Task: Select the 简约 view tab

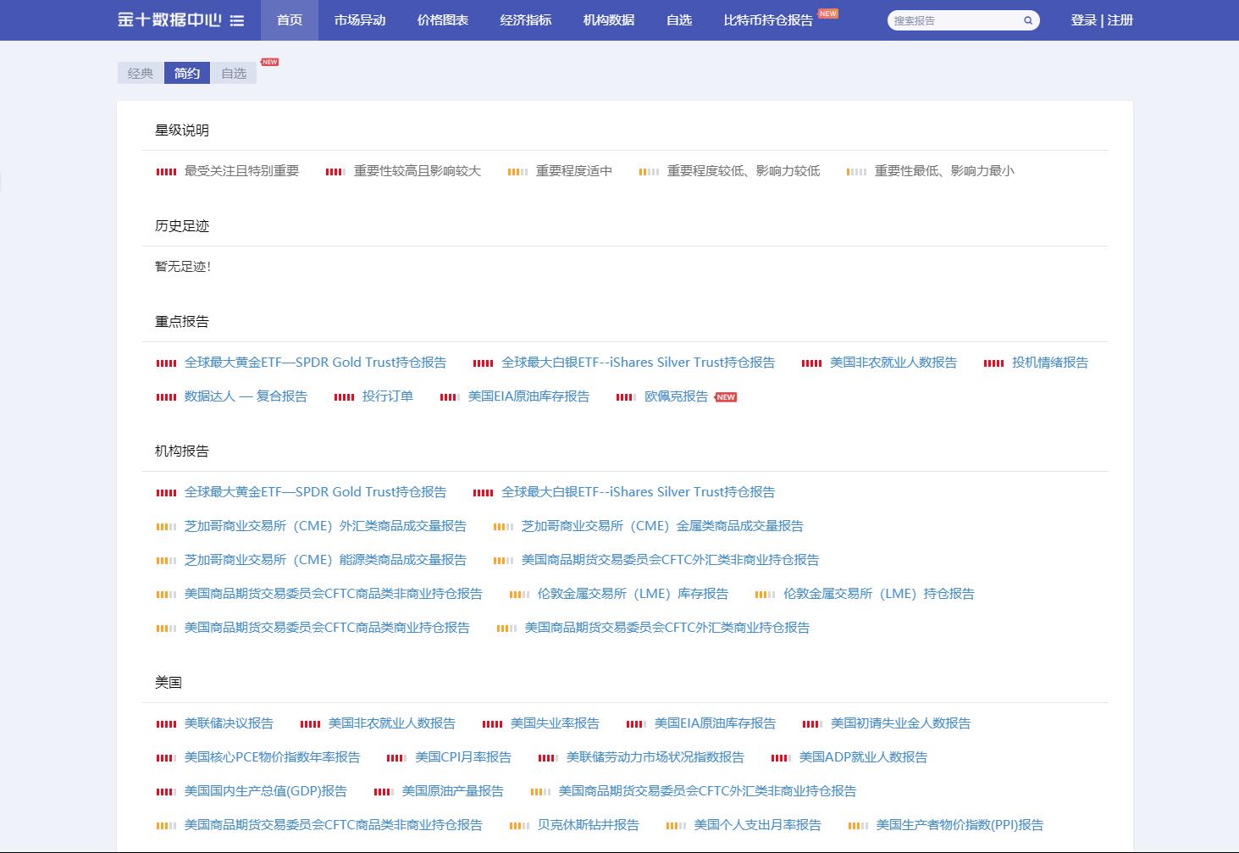Action: coord(187,74)
